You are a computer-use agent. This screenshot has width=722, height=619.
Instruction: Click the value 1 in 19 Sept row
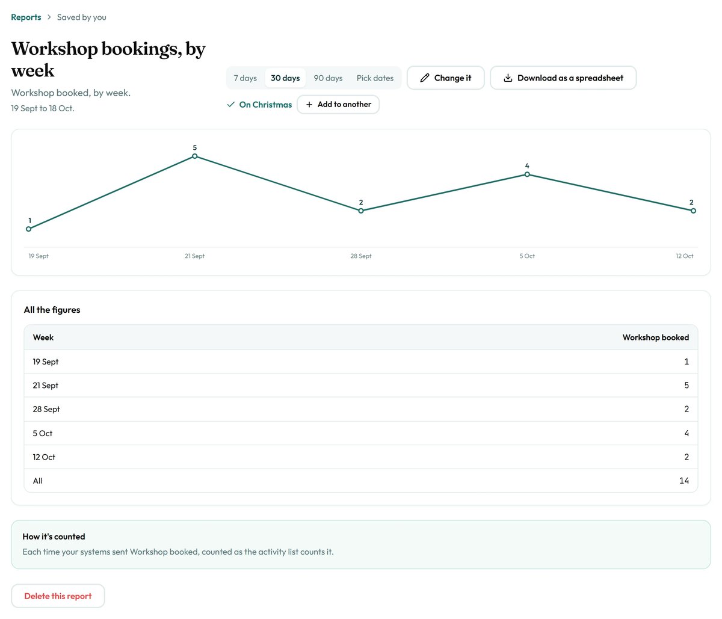point(687,362)
